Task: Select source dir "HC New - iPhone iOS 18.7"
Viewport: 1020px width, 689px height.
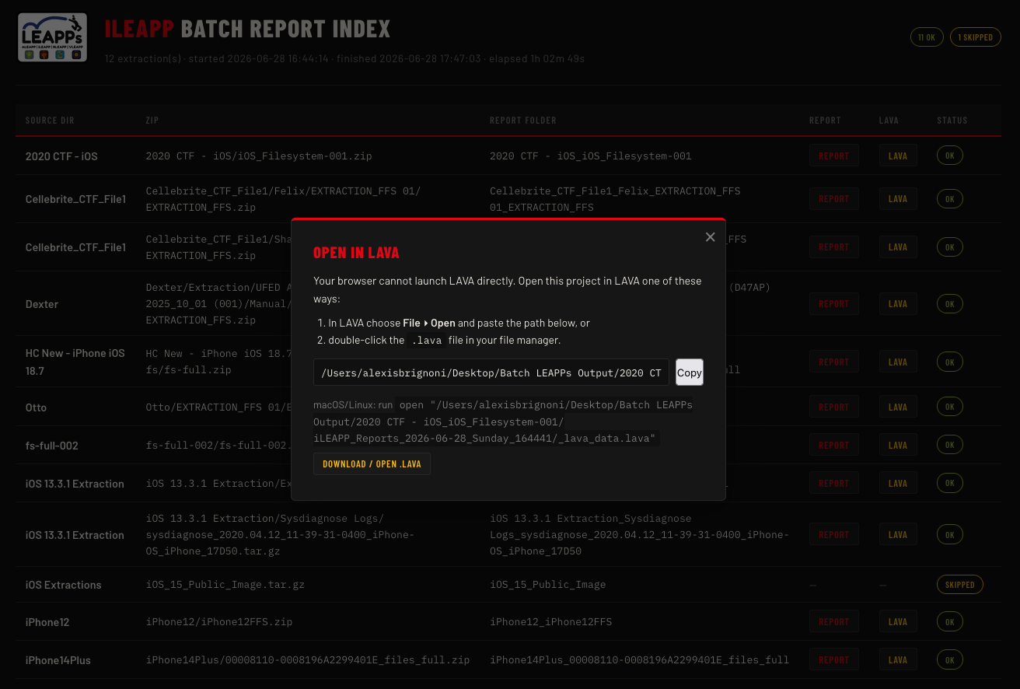Action: point(75,362)
